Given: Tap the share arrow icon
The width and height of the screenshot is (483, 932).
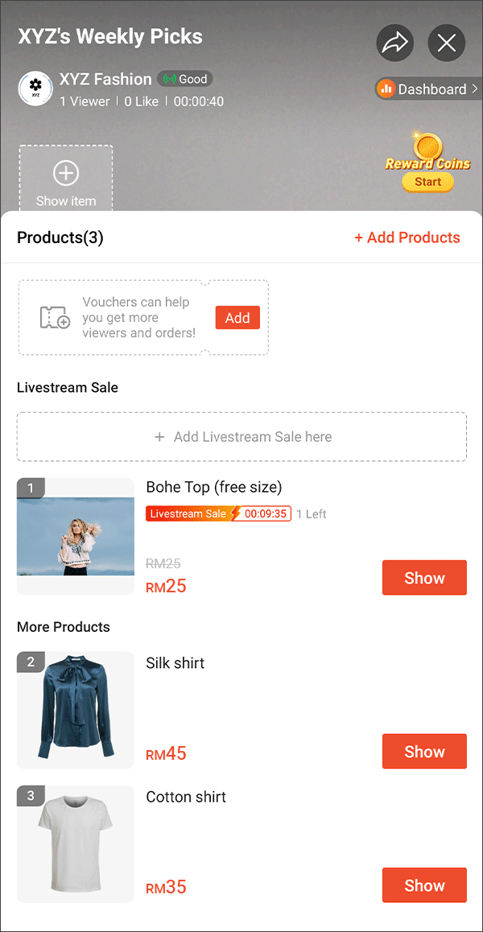Looking at the screenshot, I should coord(394,43).
